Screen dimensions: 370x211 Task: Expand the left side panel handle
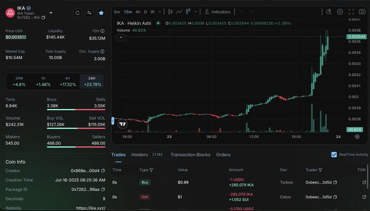click(x=113, y=121)
